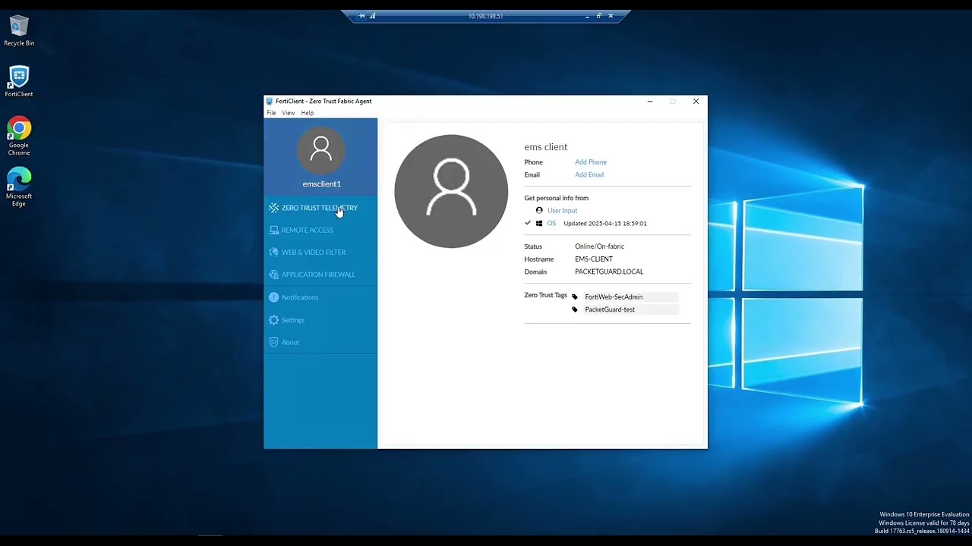Screen dimensions: 972x546
Task: Check the signal strength icon on session bar
Action: (372, 16)
